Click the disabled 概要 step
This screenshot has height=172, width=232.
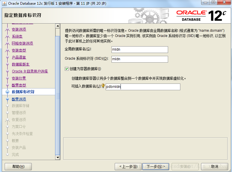[x=15, y=141]
